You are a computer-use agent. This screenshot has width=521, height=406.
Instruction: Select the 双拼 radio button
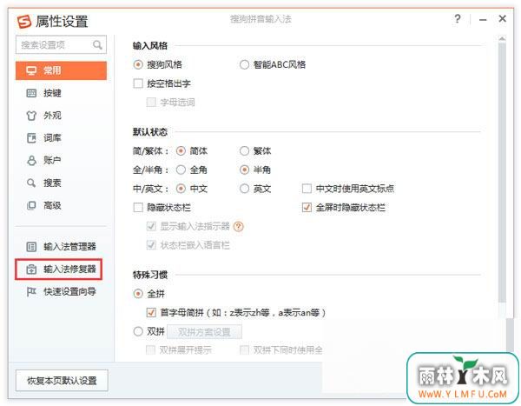138,331
